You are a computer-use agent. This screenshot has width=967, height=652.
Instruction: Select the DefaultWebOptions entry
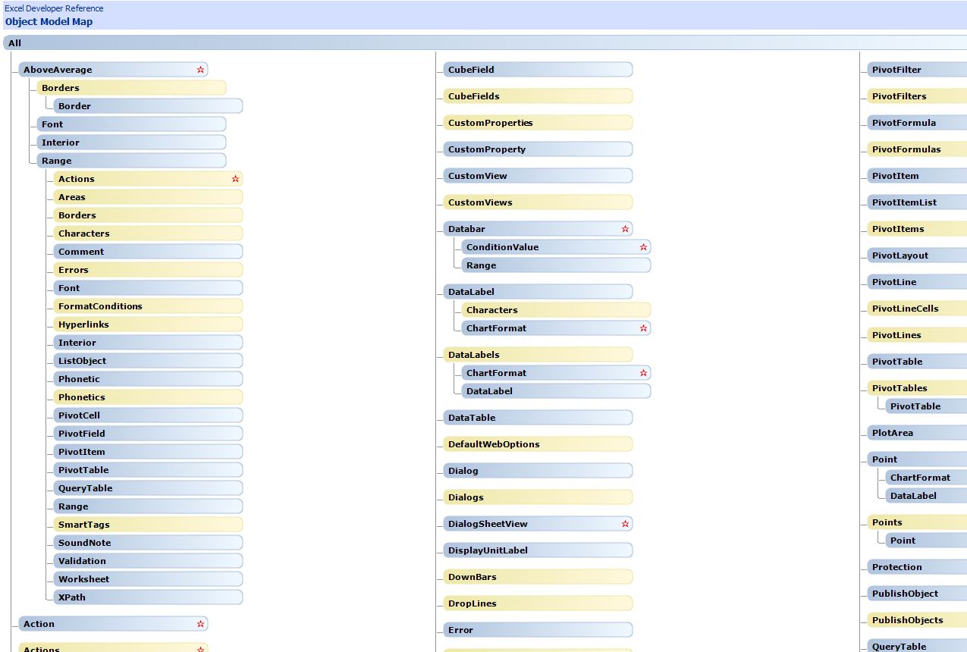coord(494,444)
